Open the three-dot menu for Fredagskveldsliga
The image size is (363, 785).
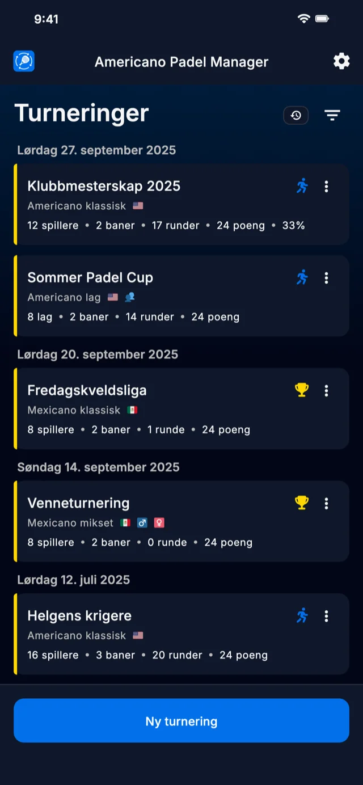326,390
